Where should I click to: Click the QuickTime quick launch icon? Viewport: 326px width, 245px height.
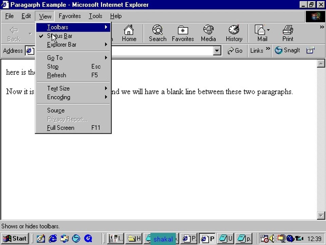click(88, 238)
